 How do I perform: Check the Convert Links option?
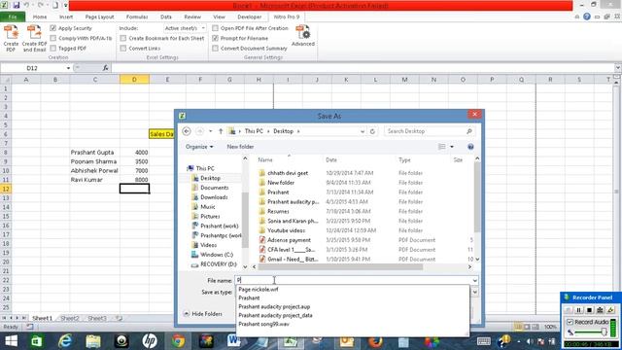[123, 48]
